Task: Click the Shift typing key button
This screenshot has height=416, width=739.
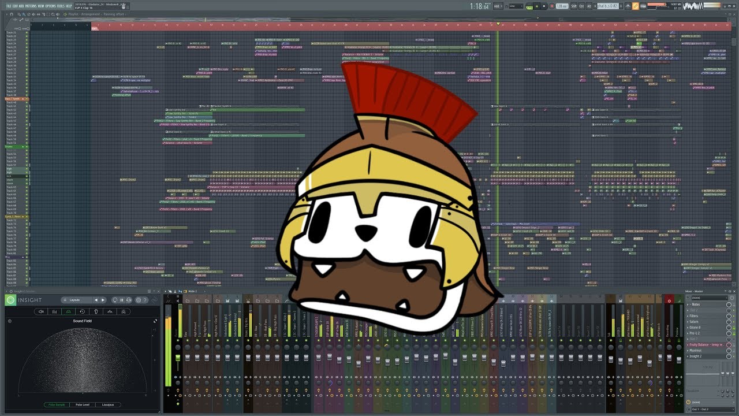Action: click(574, 6)
